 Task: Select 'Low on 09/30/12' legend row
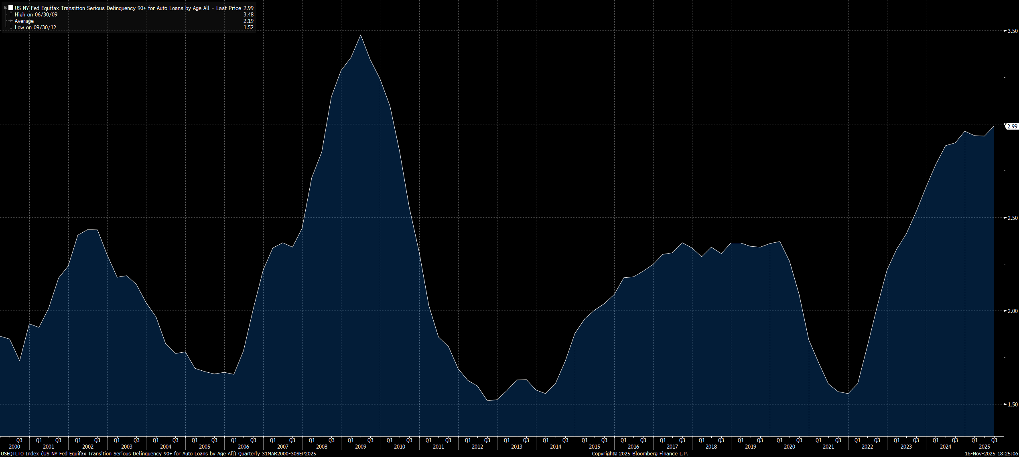tap(35, 27)
